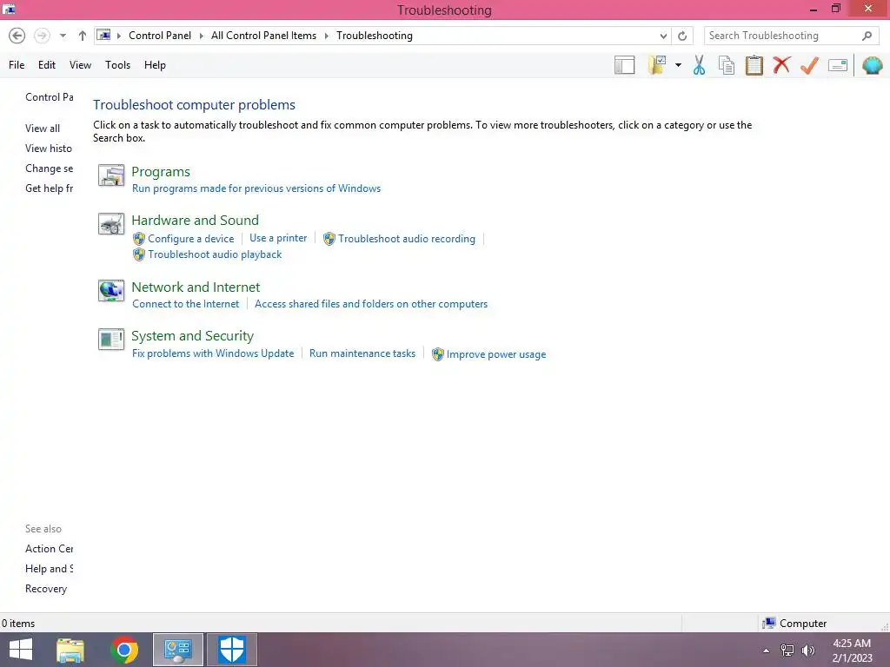Click View all in left pane
This screenshot has width=890, height=667.
point(43,129)
